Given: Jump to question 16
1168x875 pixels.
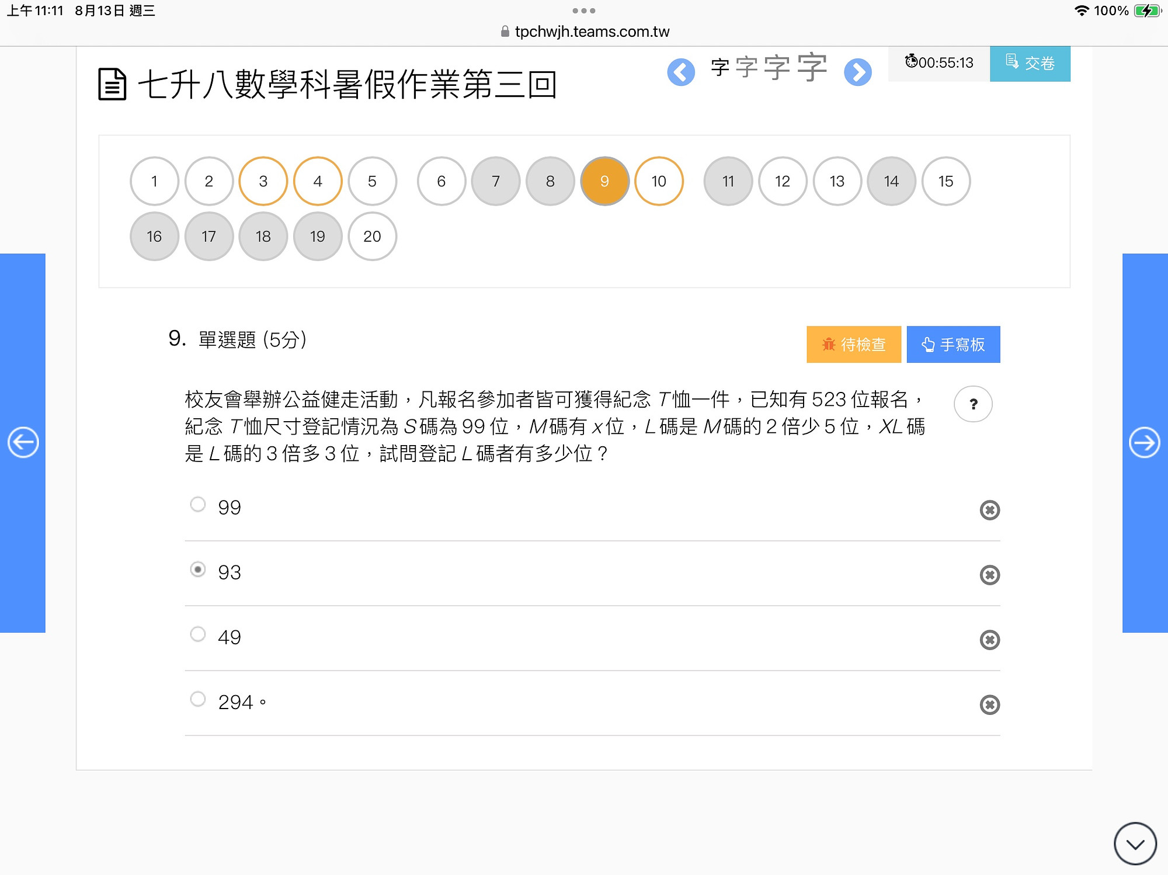Looking at the screenshot, I should coord(154,236).
